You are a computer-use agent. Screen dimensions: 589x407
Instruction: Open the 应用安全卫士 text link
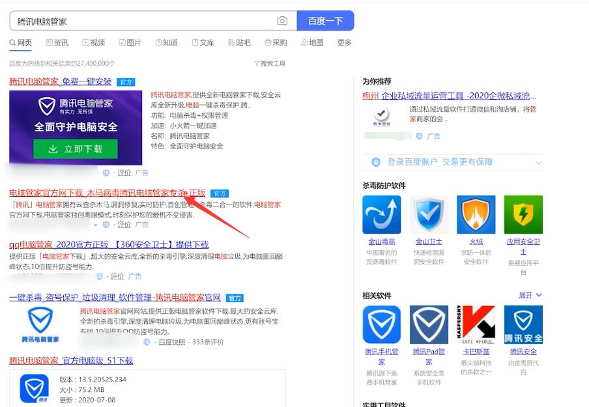pyautogui.click(x=523, y=247)
